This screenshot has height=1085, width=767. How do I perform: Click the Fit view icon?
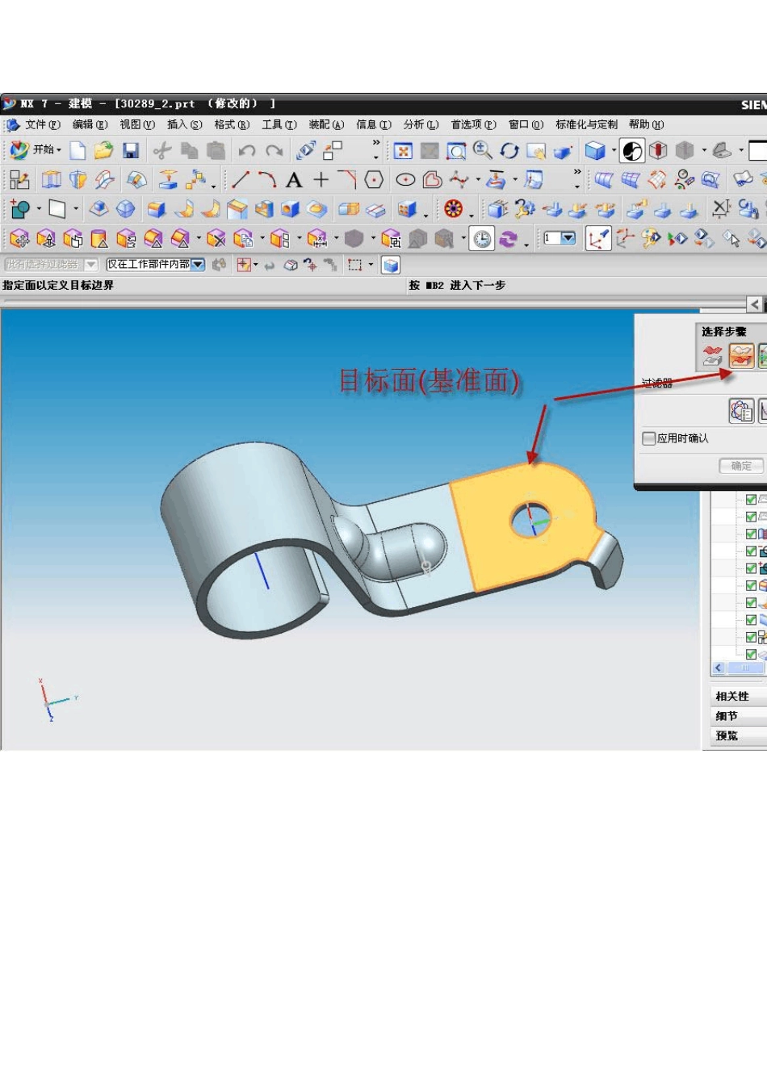(403, 151)
